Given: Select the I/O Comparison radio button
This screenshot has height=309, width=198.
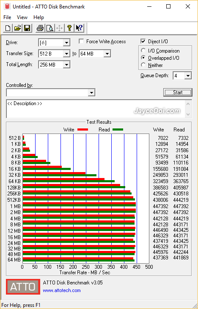Looking at the screenshot, I should pyautogui.click(x=143, y=50).
